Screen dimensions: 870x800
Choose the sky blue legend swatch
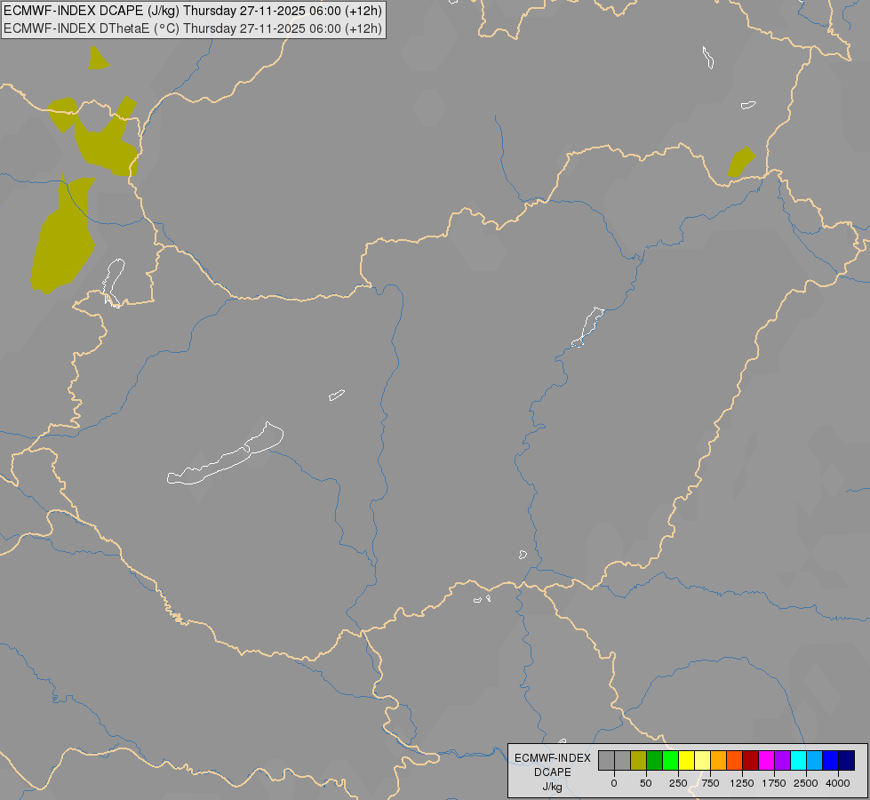[815, 761]
